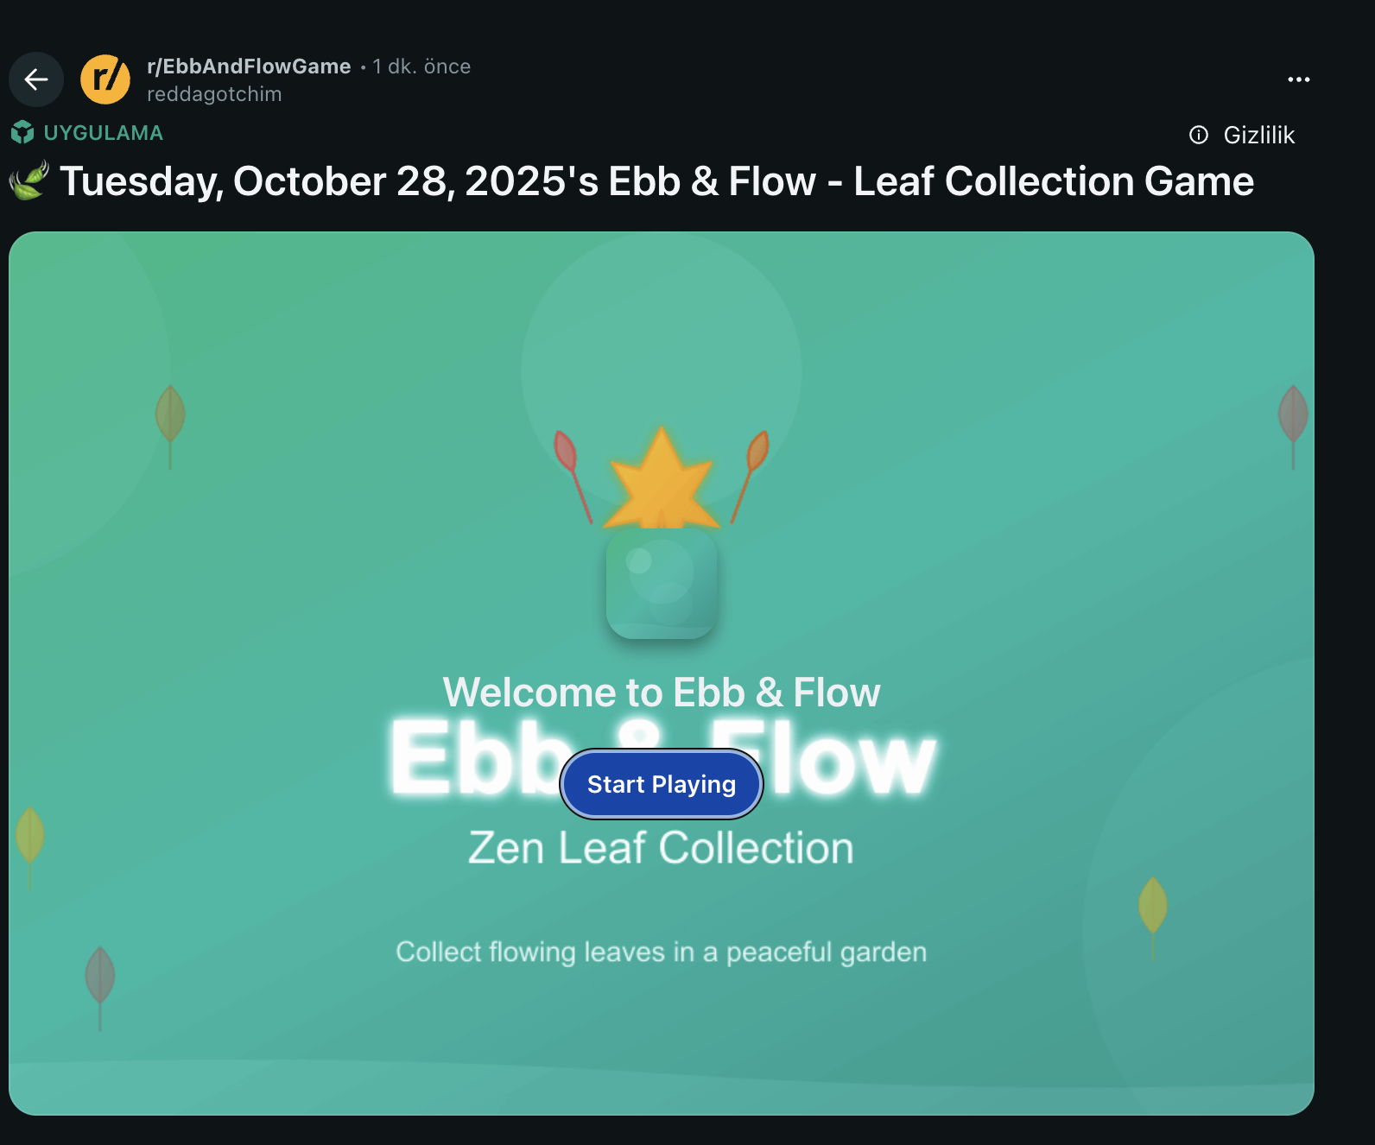Click the green rounded app tile icon
Image resolution: width=1375 pixels, height=1145 pixels.
coord(662,584)
